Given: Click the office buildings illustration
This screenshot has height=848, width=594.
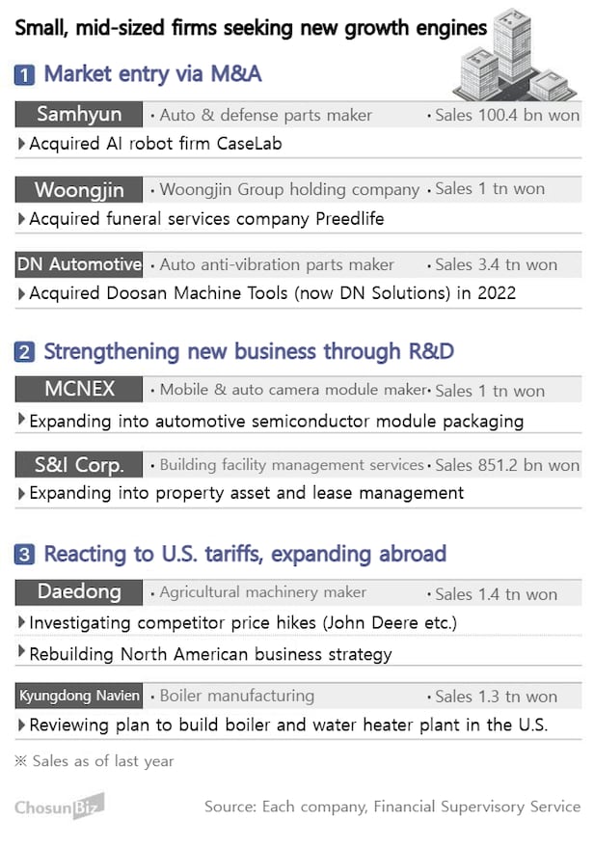Looking at the screenshot, I should tap(512, 56).
